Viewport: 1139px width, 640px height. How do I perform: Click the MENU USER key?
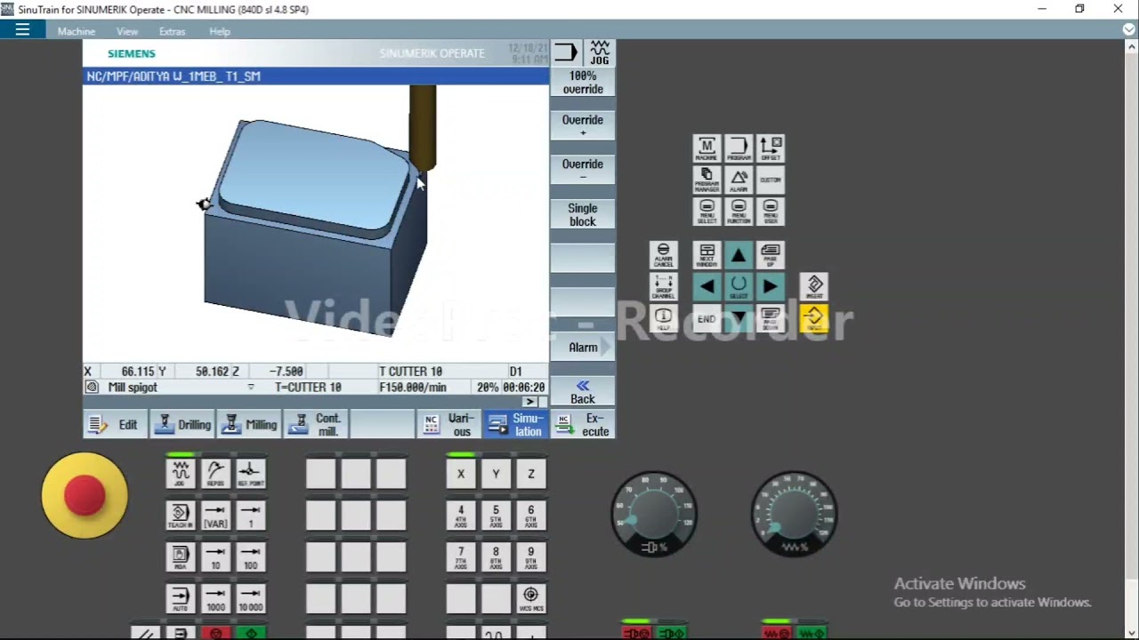(x=771, y=212)
